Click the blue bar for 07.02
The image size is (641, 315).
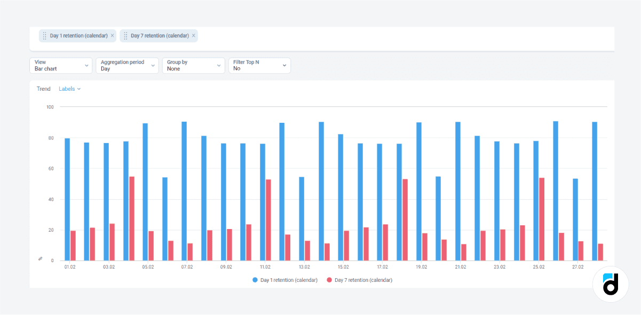pyautogui.click(x=184, y=191)
